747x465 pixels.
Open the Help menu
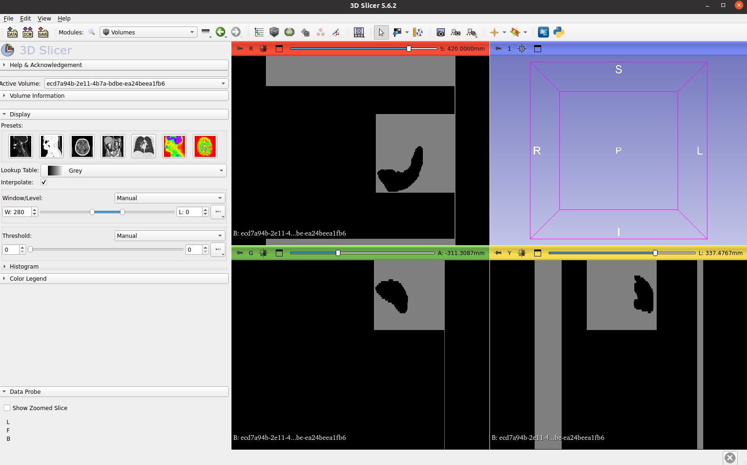(x=64, y=18)
